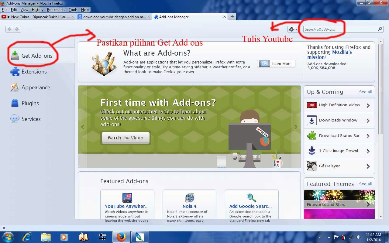Open Gif Delayer add-on

339,166
